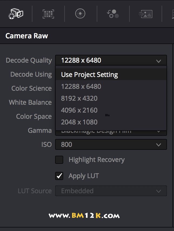
Task: Open the Motion Effects palette icon
Action: pyautogui.click(x=145, y=14)
